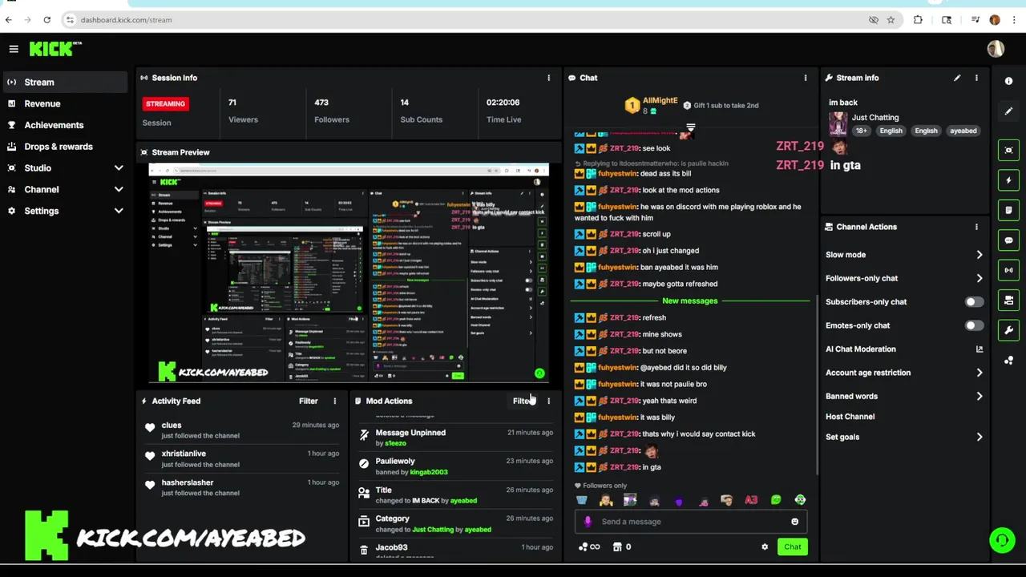Select the green speech bubble emote
The image size is (1026, 577).
776,500
